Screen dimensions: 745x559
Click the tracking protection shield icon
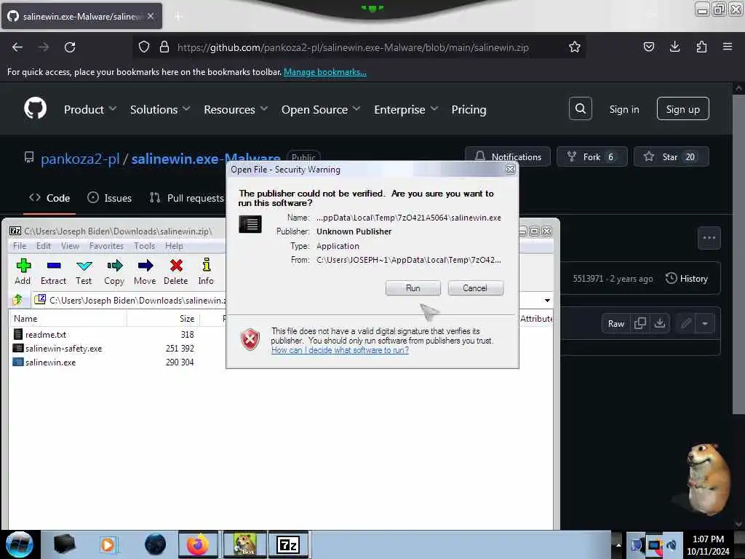tap(144, 47)
